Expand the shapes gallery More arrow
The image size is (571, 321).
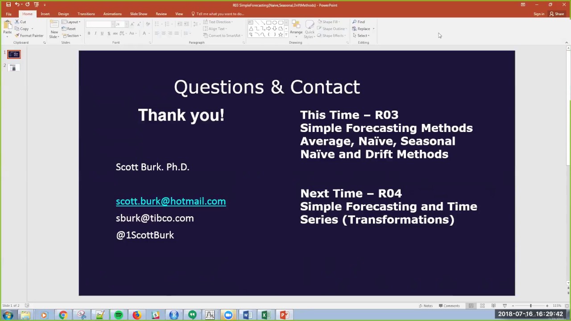pos(286,34)
